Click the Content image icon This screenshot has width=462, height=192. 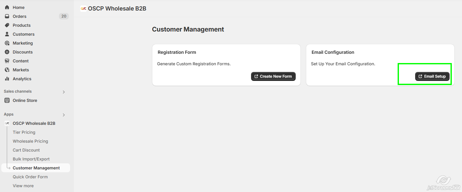[x=7, y=61]
